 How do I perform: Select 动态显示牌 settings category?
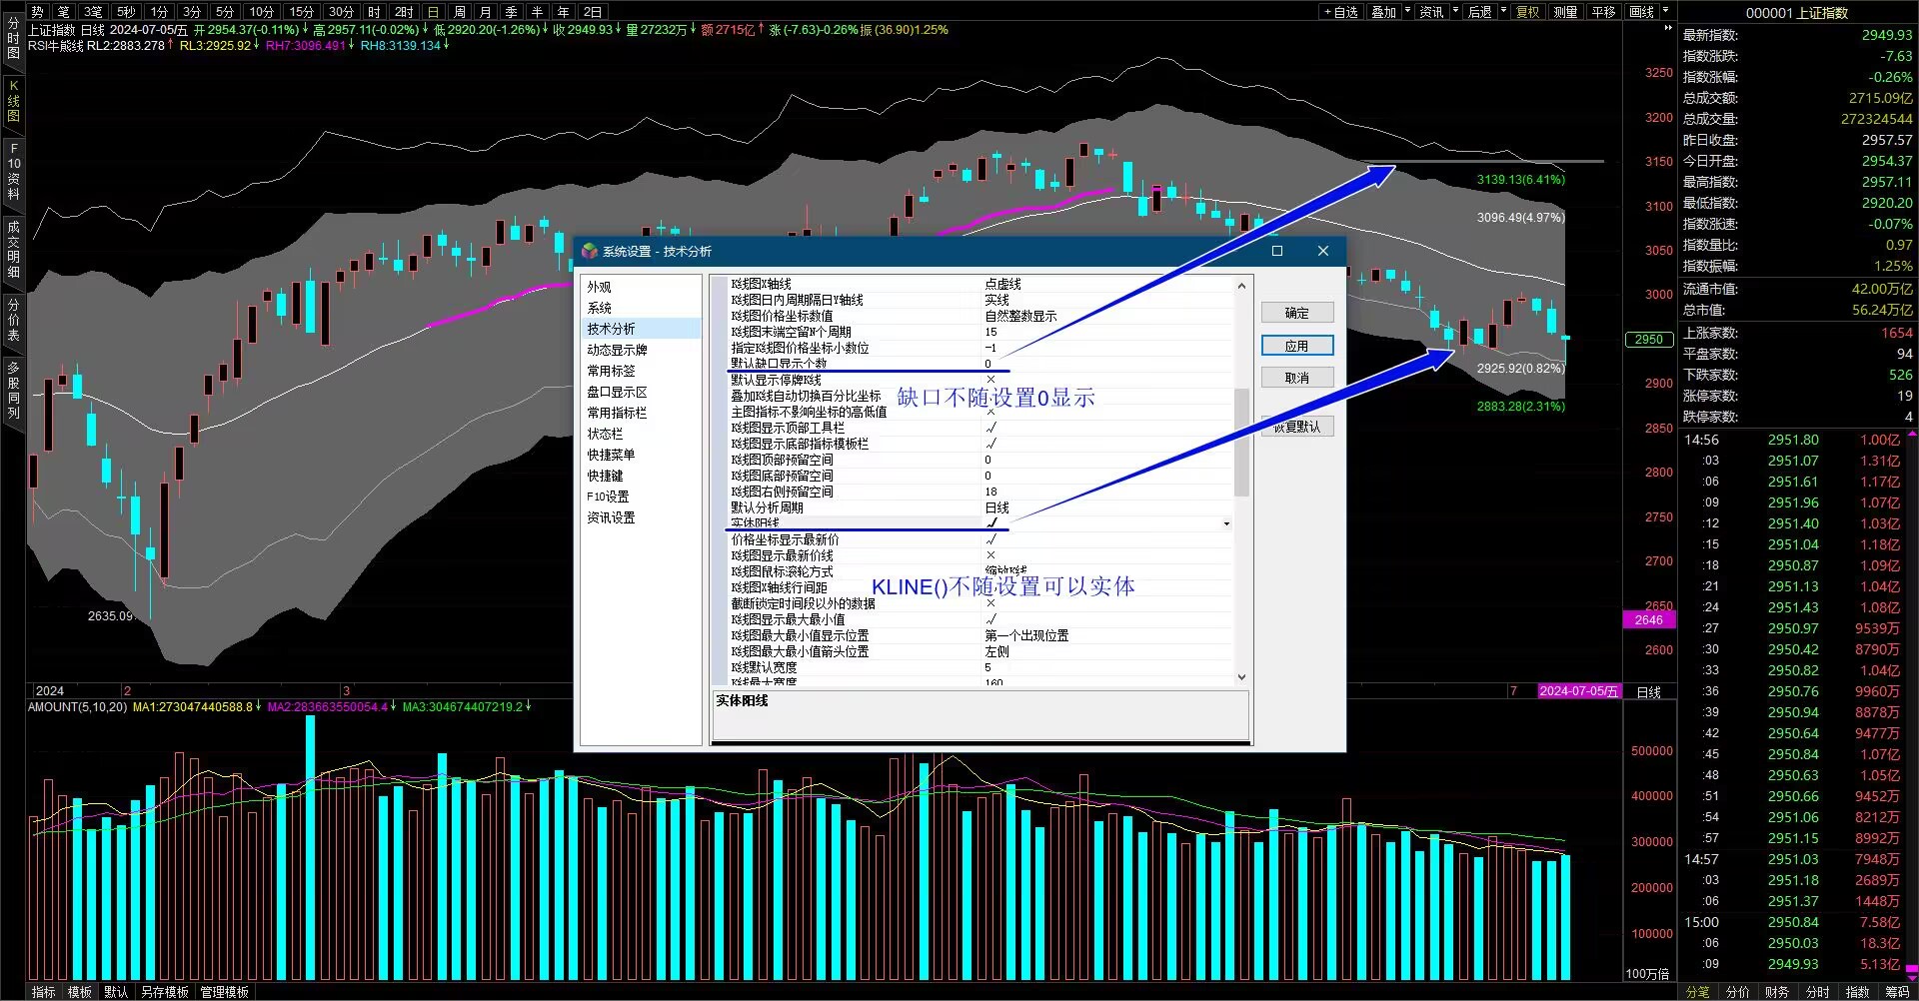617,350
